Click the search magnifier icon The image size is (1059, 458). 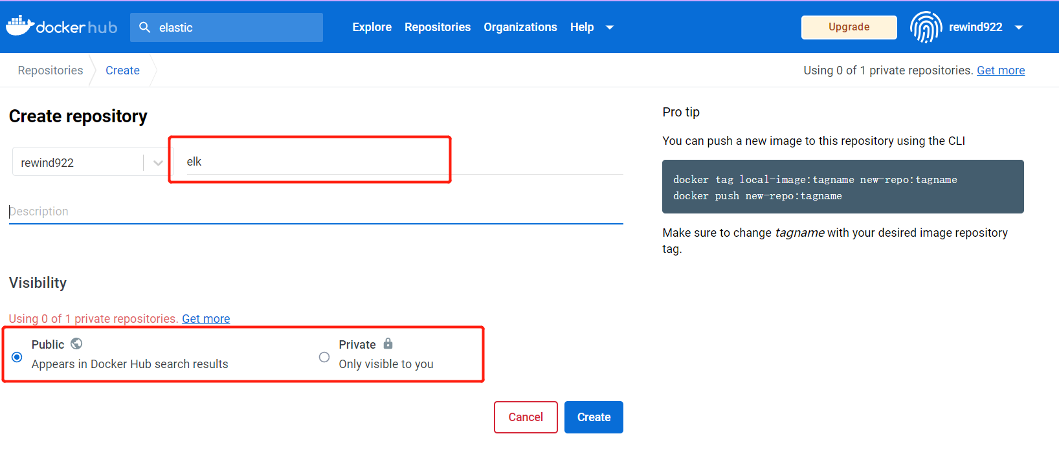(145, 27)
